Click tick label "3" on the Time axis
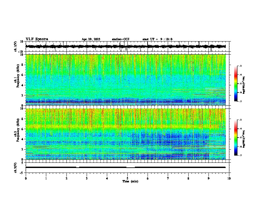 tap(87, 178)
